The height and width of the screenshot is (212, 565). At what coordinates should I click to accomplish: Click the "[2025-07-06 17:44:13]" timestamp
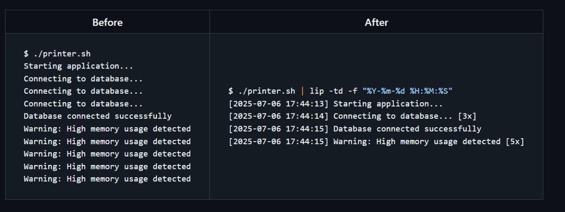click(278, 104)
